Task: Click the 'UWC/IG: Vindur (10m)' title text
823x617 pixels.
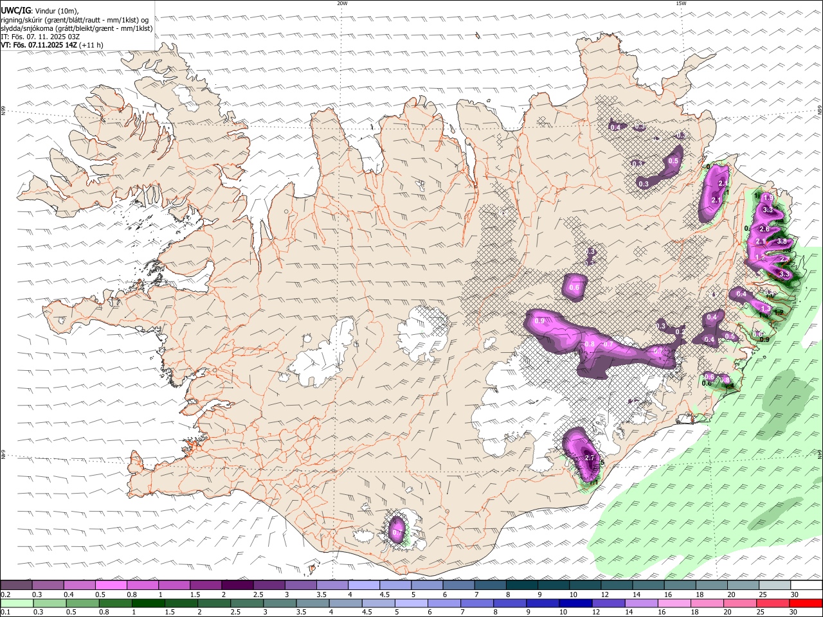Action: (x=39, y=10)
